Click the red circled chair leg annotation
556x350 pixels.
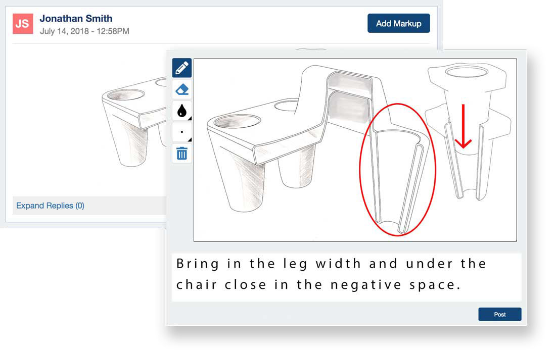pyautogui.click(x=397, y=169)
